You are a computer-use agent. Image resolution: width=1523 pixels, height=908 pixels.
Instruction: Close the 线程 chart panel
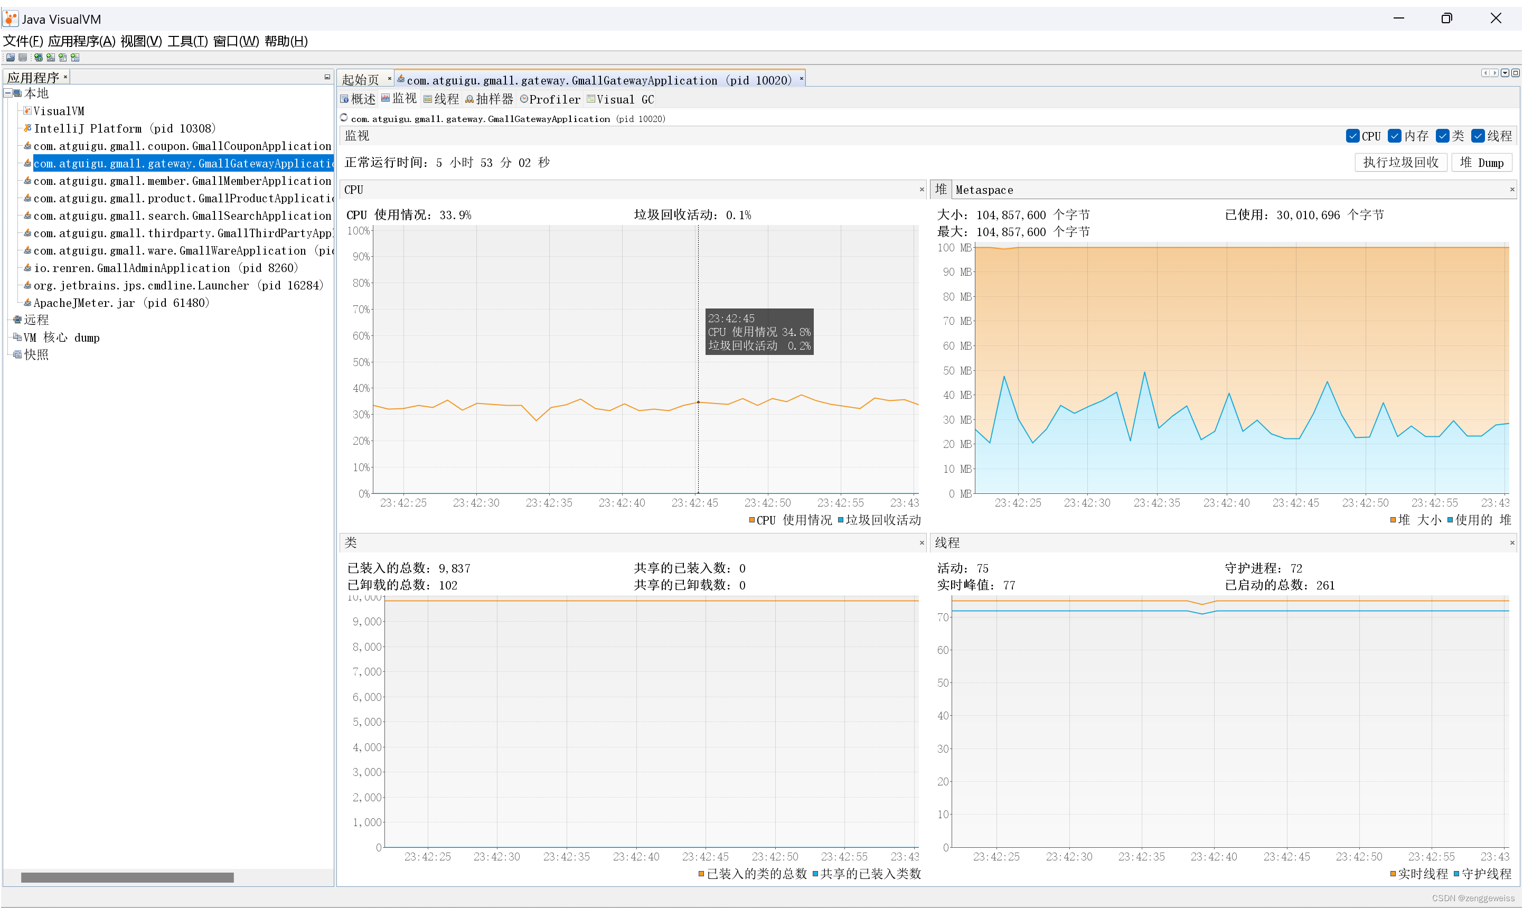(1512, 542)
